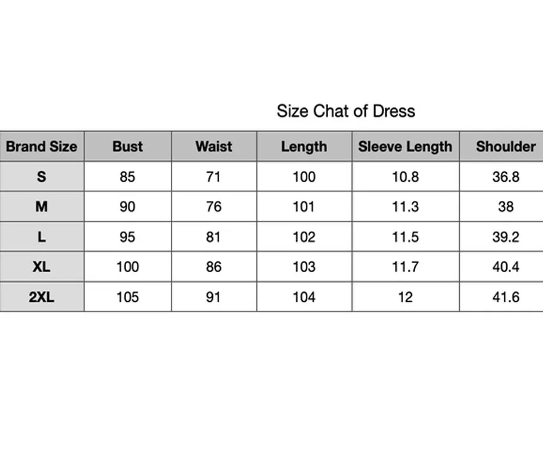This screenshot has width=543, height=472.
Task: Select the 2XL size row label
Action: coord(42,297)
